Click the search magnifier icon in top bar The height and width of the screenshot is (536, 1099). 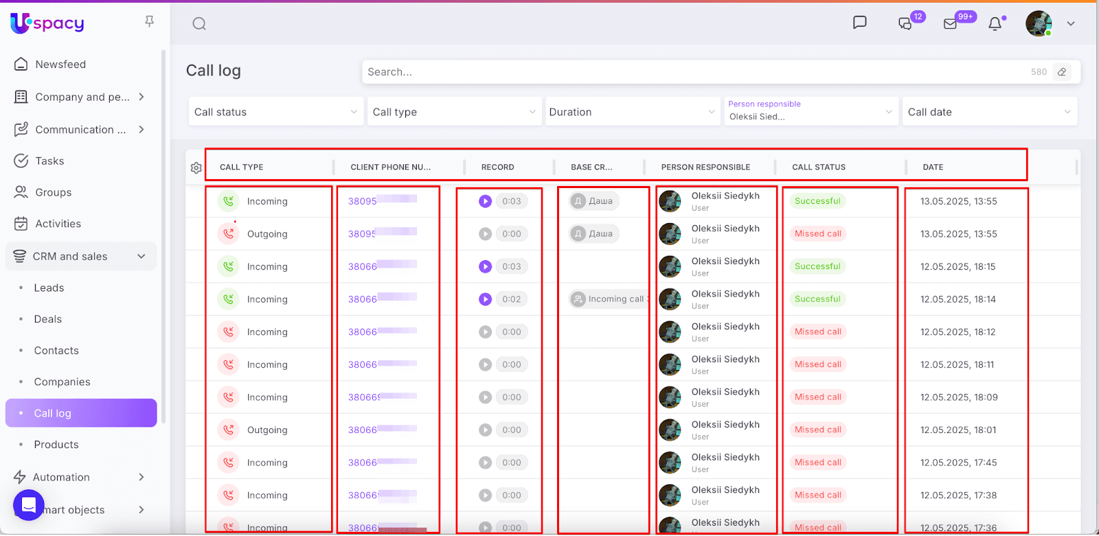tap(199, 24)
